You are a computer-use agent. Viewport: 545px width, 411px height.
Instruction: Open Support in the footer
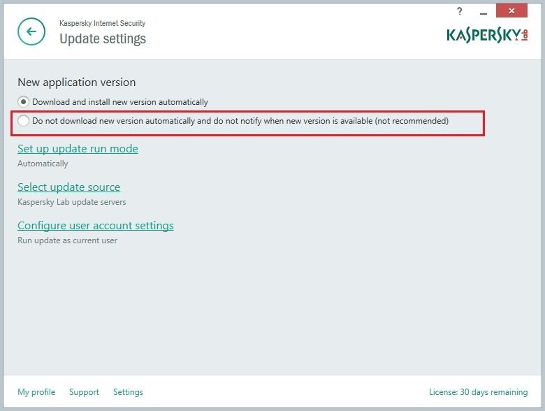[84, 392]
